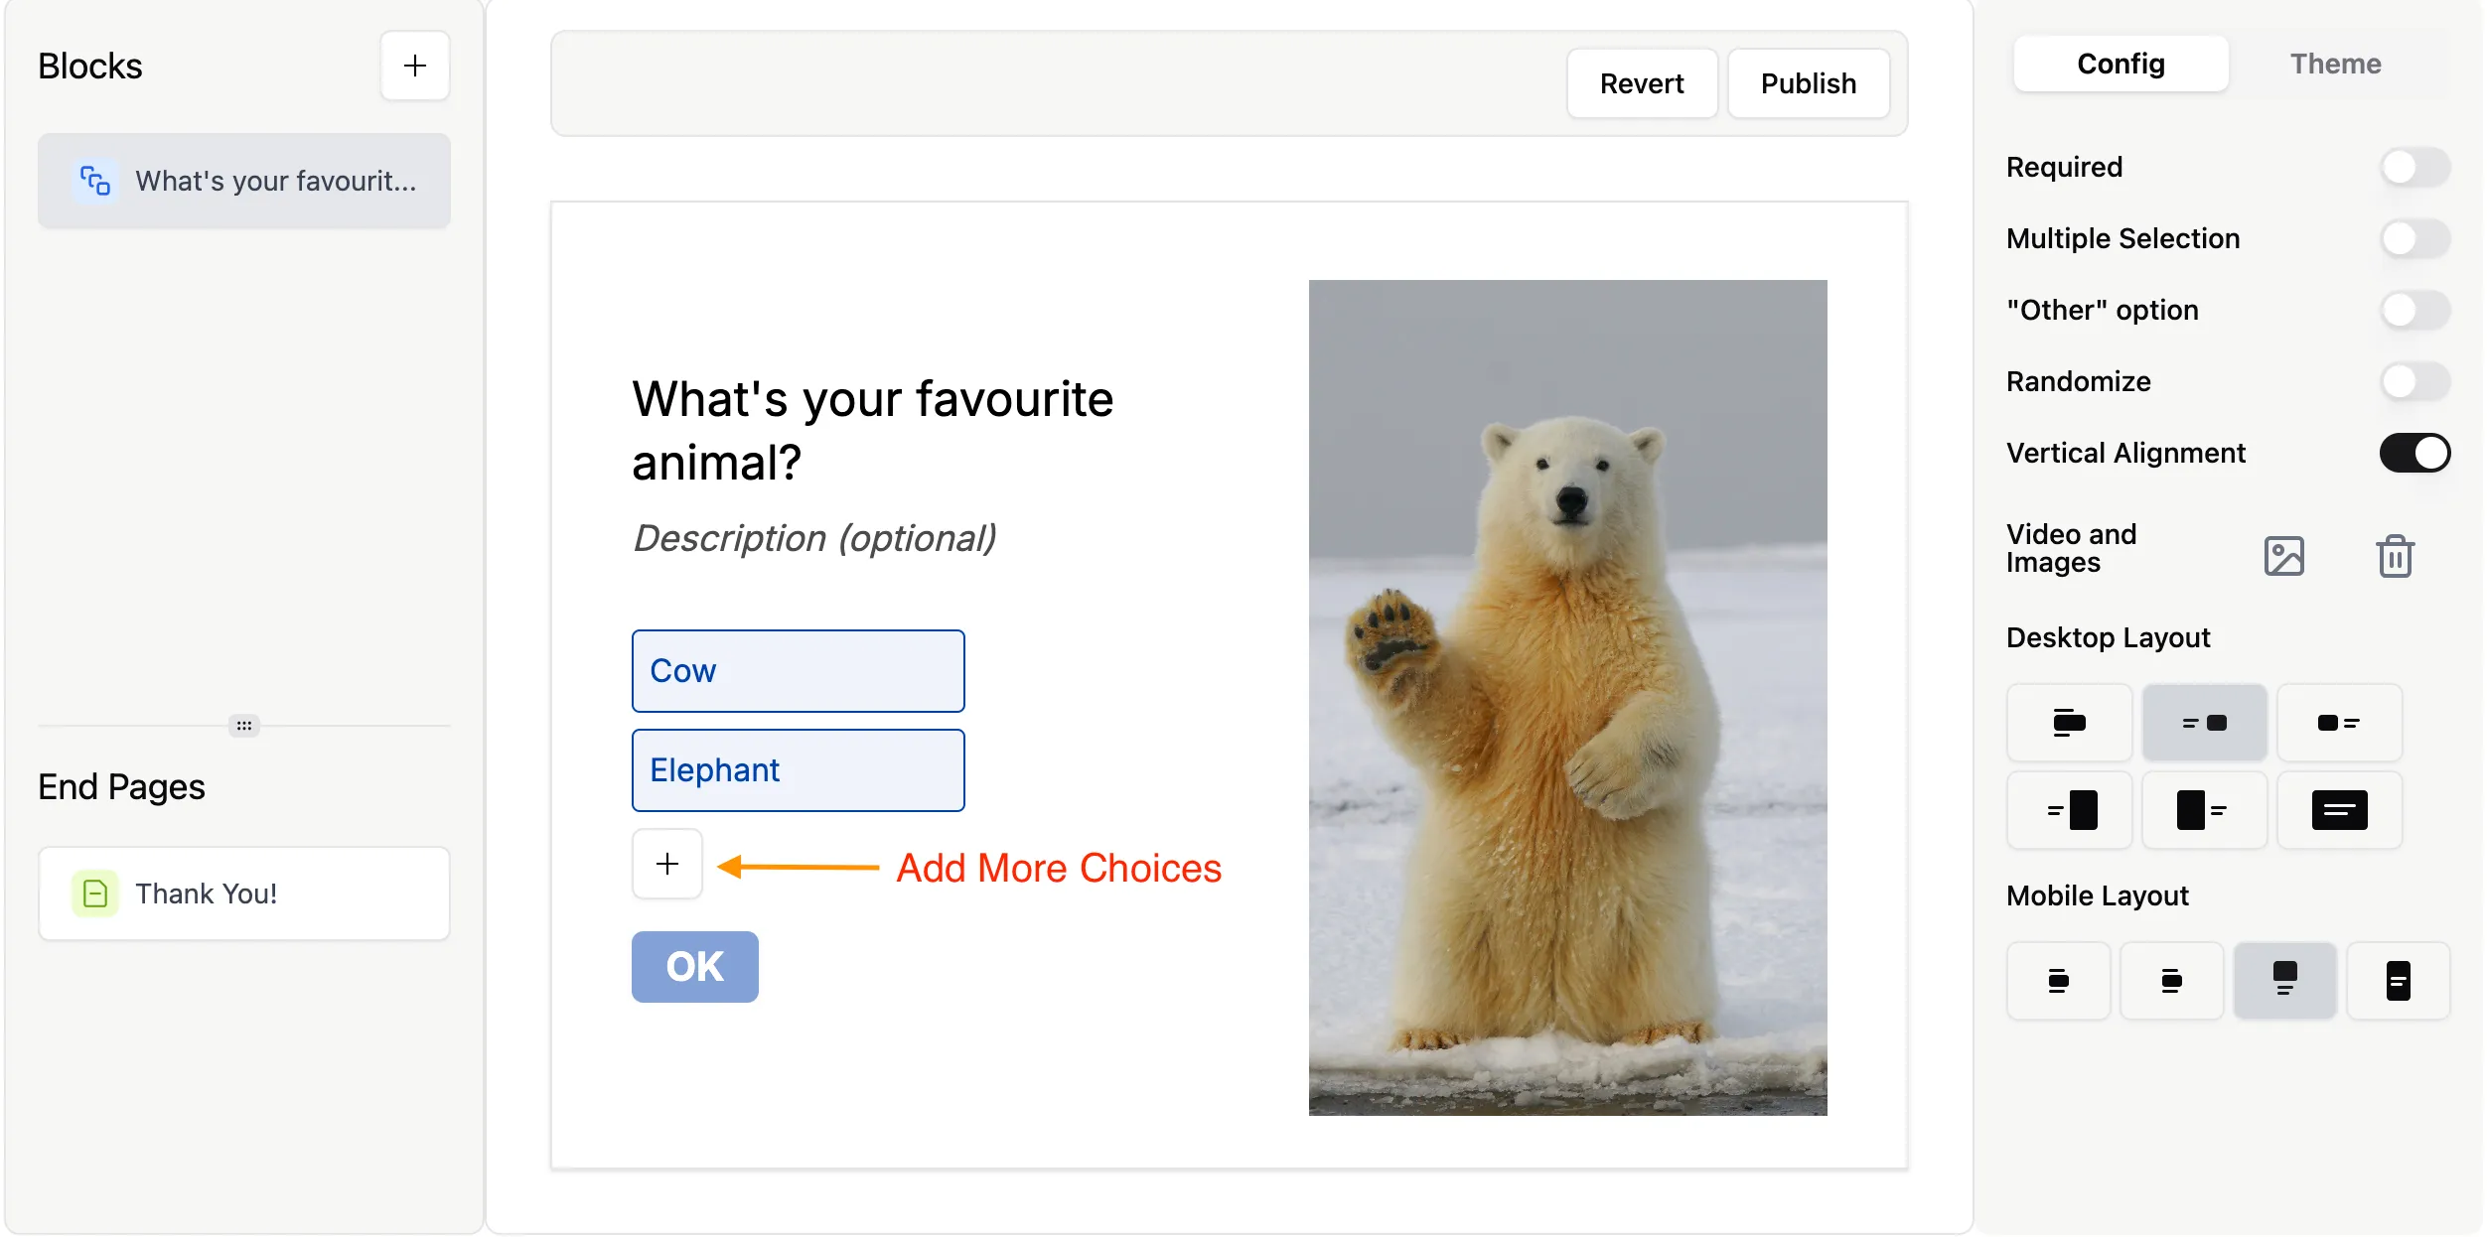Choose the desktop layout with full background image
The width and height of the screenshot is (2487, 1237).
(x=2338, y=810)
